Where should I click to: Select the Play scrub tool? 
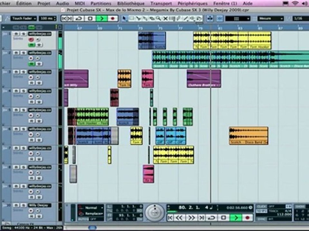[192, 19]
